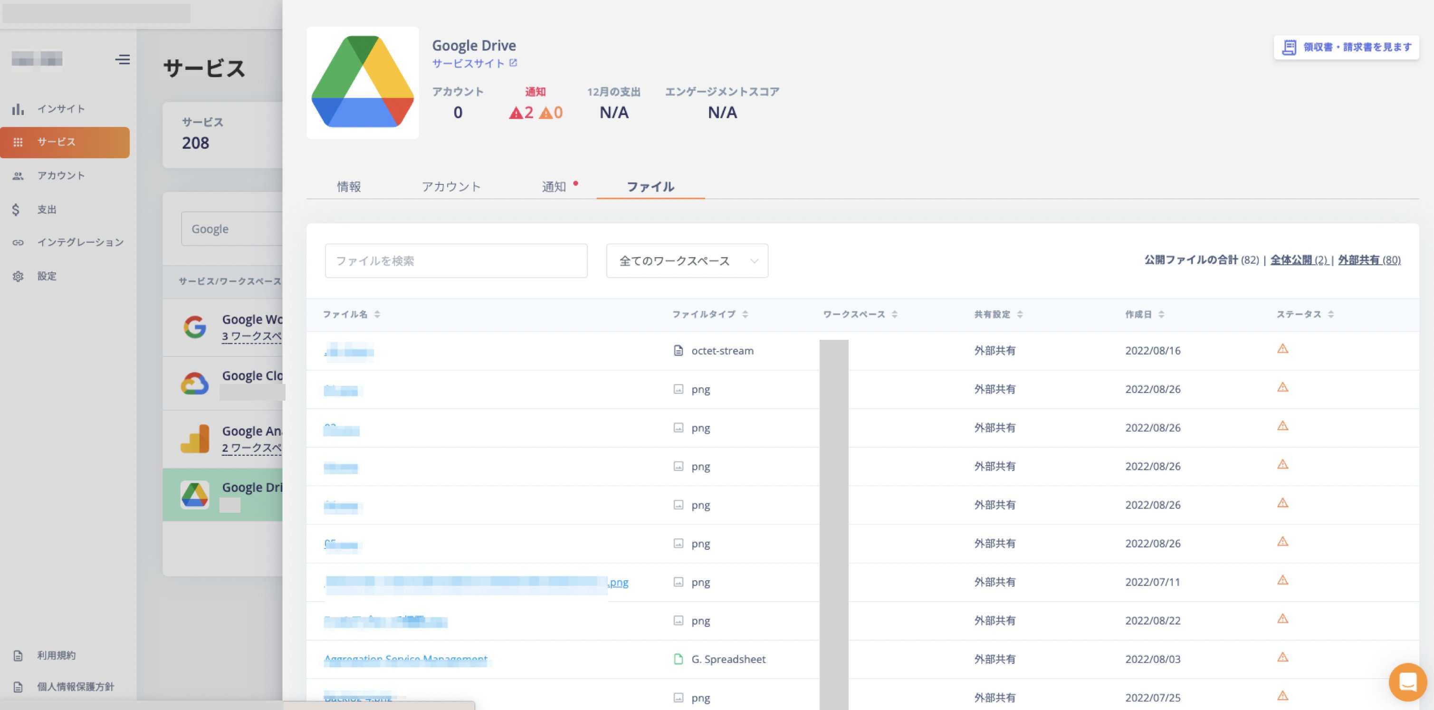1434x710 pixels.
Task: Open Aggregation Service Management file link
Action: click(x=406, y=659)
